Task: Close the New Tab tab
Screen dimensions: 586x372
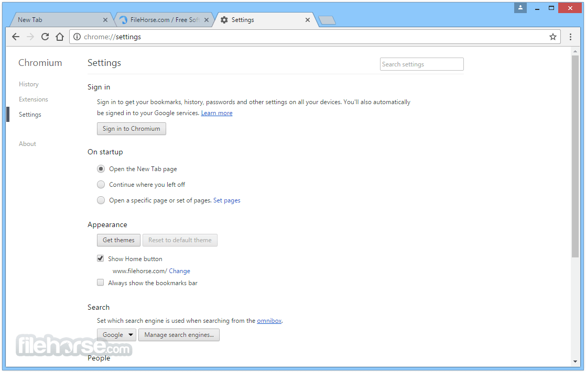Action: point(105,20)
